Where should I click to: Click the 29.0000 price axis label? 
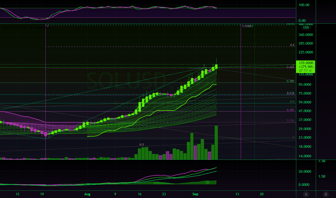305,129
